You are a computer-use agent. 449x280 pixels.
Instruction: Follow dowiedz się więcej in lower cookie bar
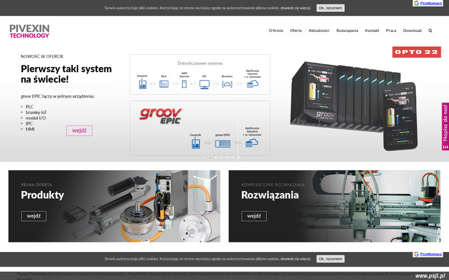click(x=296, y=259)
